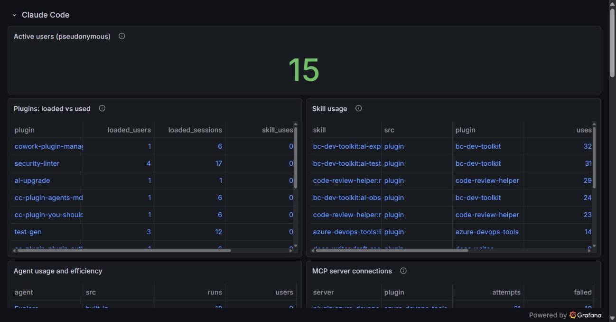The image size is (616, 322).
Task: Open info icon for Active users panel
Action: coord(122,36)
